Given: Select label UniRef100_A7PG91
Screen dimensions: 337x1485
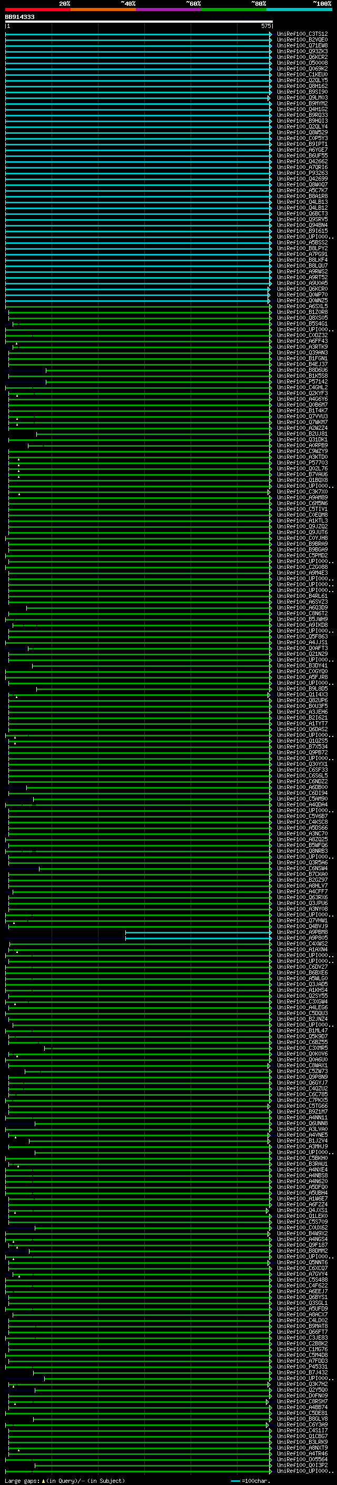Looking at the screenshot, I should [x=302, y=254].
